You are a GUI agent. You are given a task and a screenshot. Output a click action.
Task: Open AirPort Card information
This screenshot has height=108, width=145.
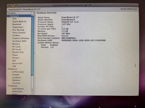18,72
